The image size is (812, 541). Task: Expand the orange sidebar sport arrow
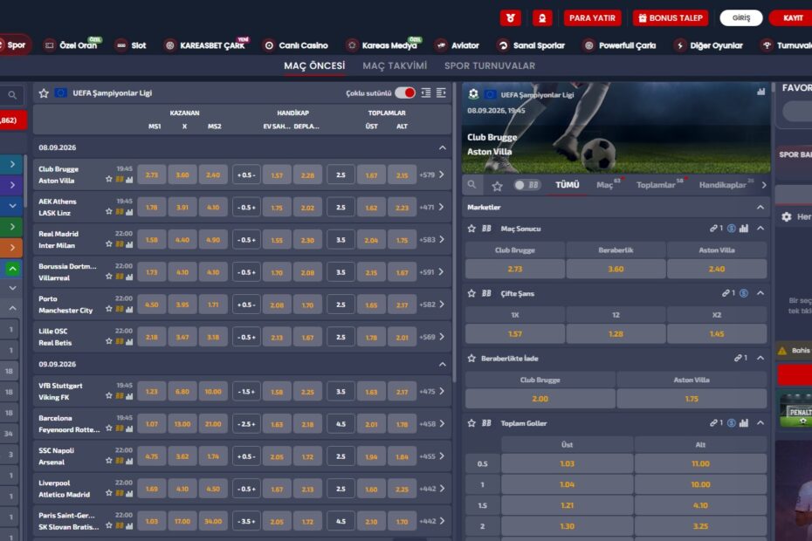(12, 248)
